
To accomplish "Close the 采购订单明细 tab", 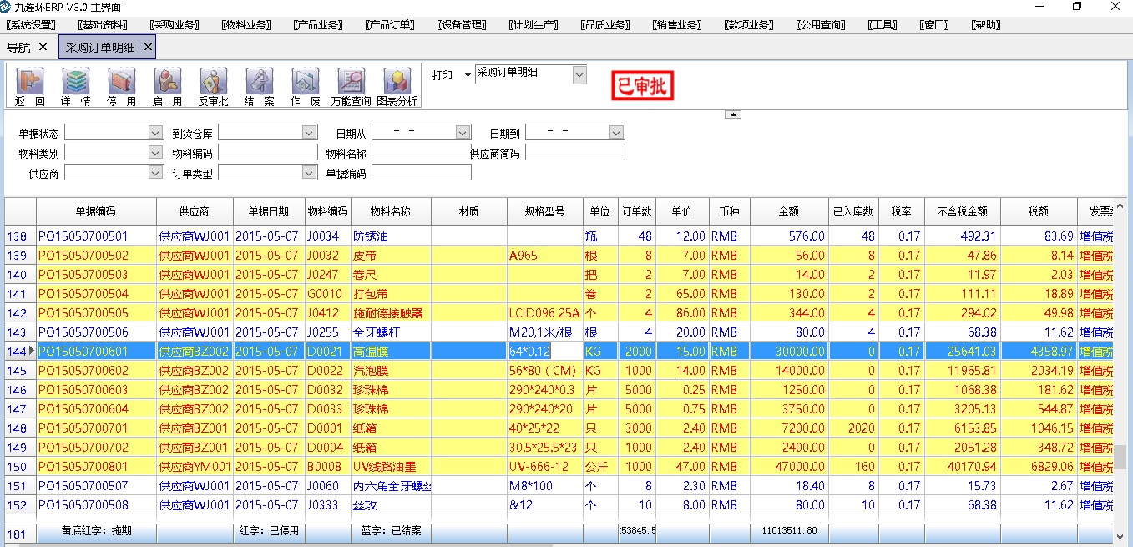I will 148,47.
